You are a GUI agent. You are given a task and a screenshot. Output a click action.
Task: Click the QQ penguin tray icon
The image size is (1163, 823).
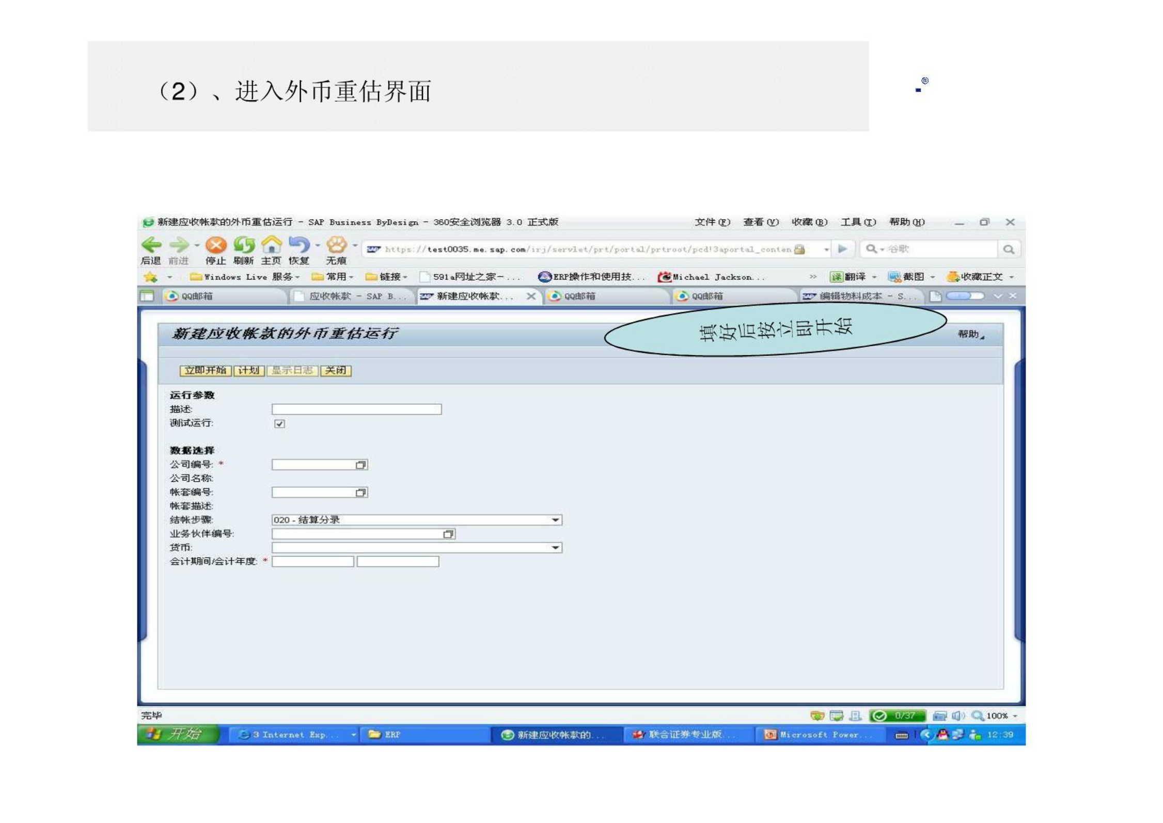942,734
